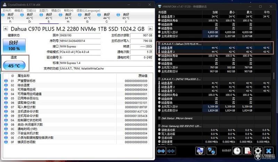Click the HWiNFO64 network computers icon
The image size is (278, 162).
tap(211, 151)
